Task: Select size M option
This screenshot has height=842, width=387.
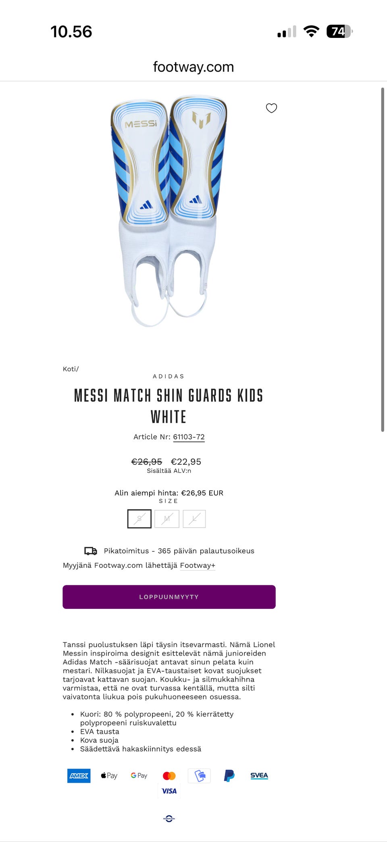Action: tap(167, 519)
